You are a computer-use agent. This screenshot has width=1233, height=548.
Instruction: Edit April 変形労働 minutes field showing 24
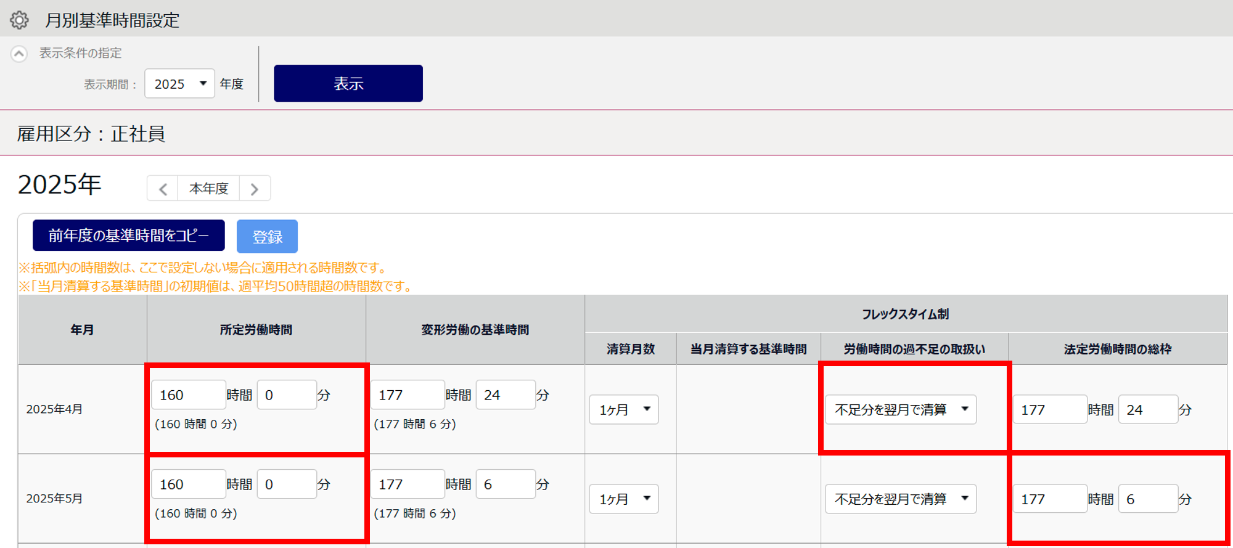506,395
